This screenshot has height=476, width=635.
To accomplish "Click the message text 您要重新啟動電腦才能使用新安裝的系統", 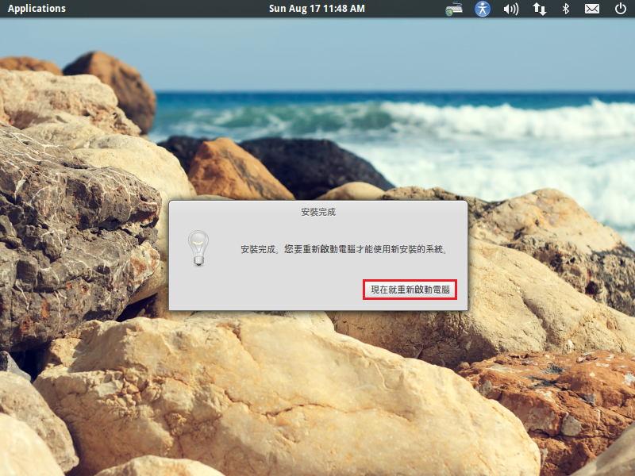I will 366,249.
